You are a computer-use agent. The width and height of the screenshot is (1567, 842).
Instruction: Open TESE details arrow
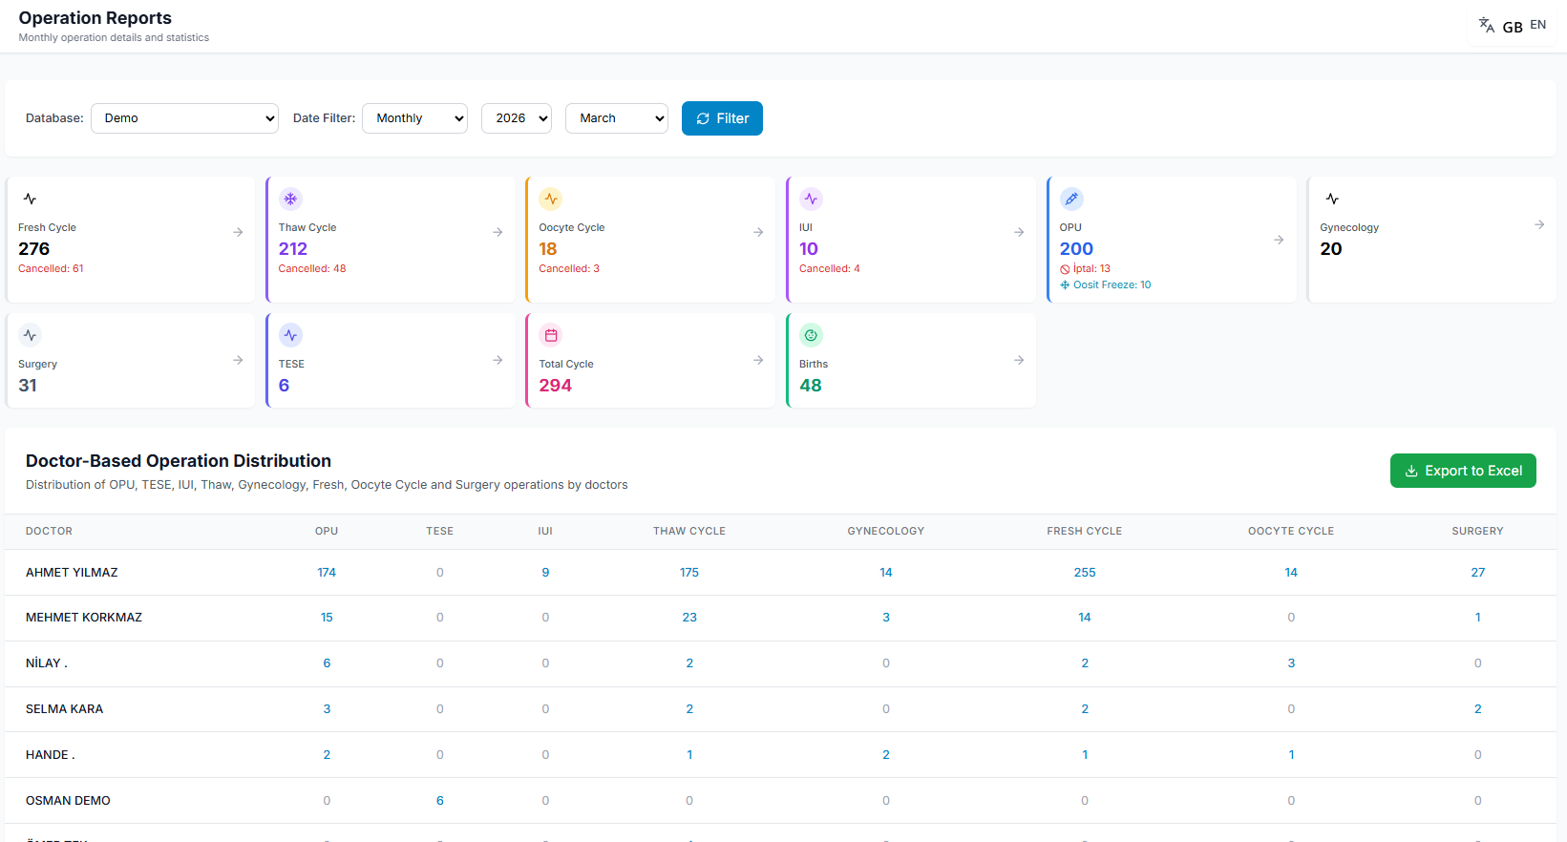(498, 360)
